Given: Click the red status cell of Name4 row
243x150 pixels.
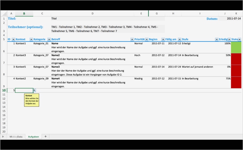Looking at the screenshot, I should coord(236,83).
